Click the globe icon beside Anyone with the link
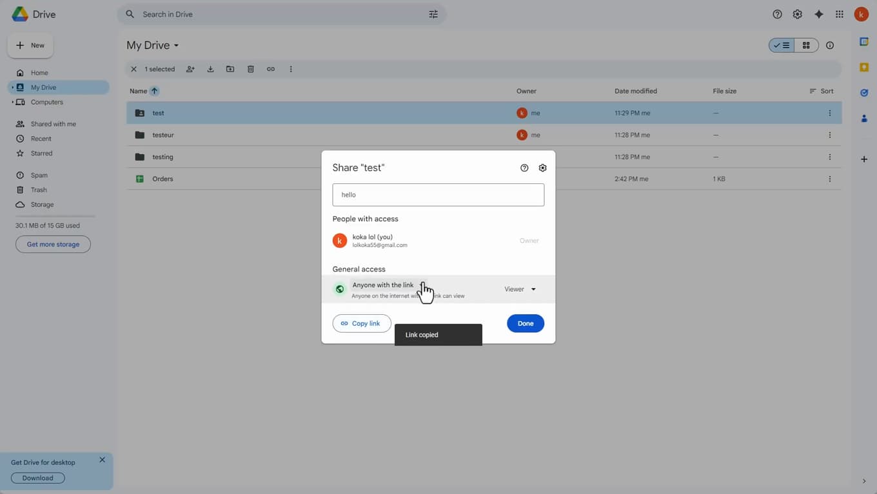 pyautogui.click(x=340, y=289)
